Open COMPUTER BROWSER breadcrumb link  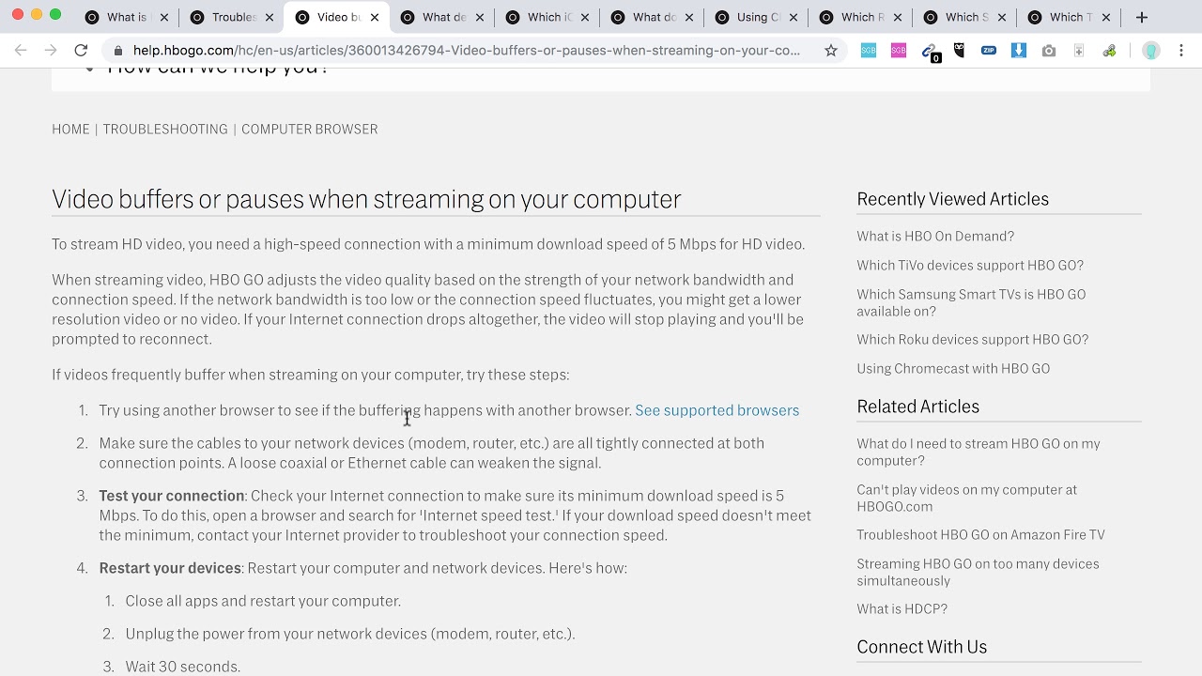310,130
